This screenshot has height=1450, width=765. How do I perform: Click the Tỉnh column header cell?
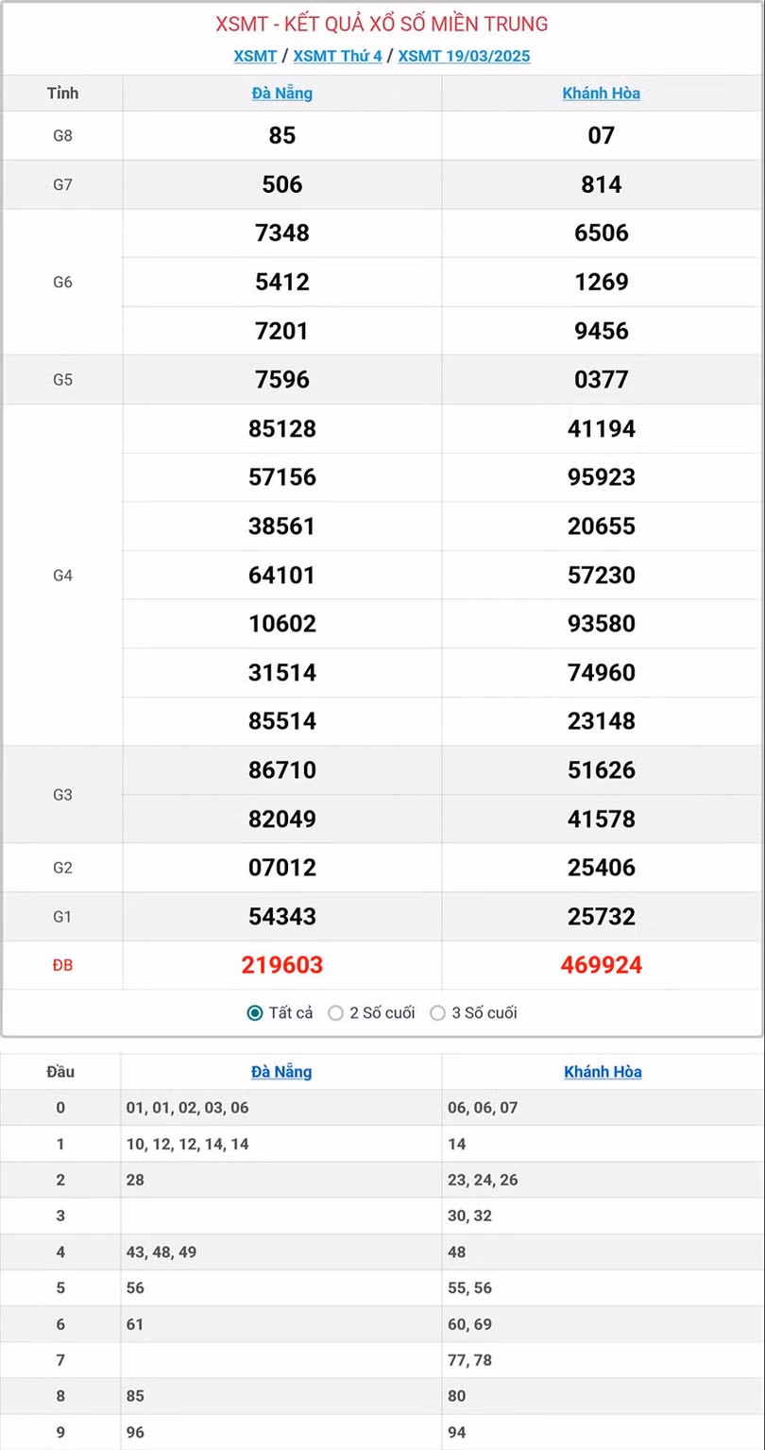tap(62, 94)
